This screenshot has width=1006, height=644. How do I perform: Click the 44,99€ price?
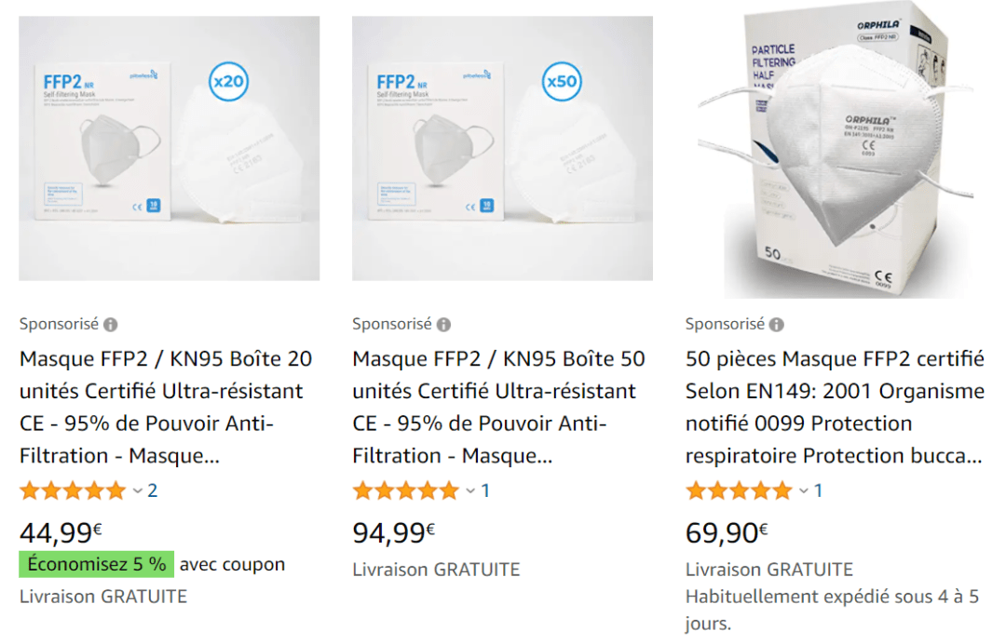[x=61, y=532]
